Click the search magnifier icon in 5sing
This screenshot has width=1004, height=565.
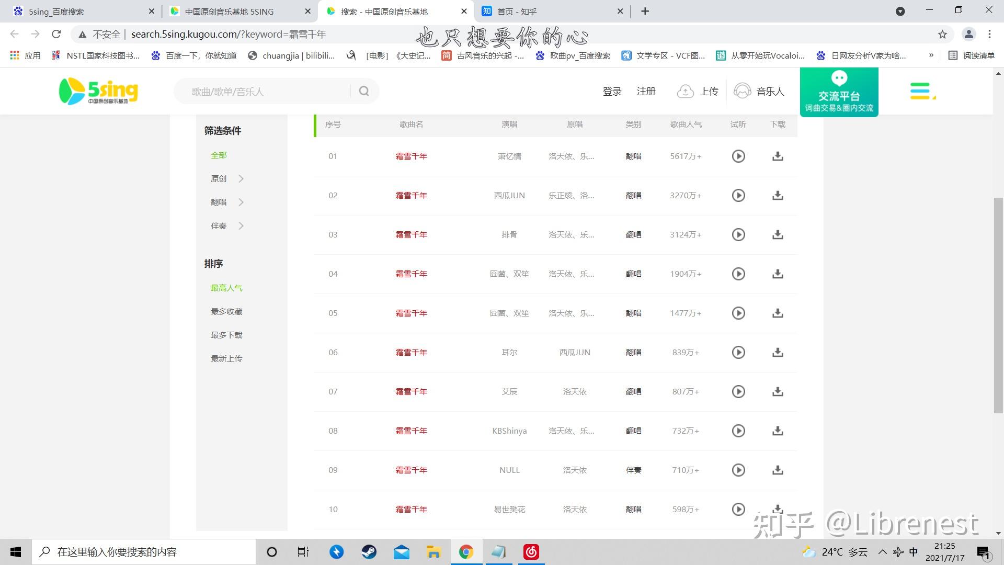tap(364, 91)
